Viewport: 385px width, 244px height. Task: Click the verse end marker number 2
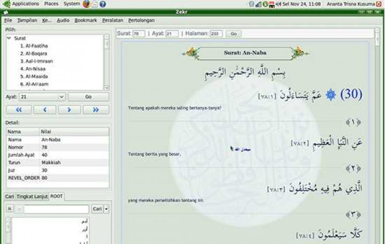(x=353, y=168)
